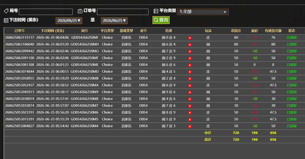Screen dimensions: 305x159
Task: Click the green 查询 search button
Action: click(161, 20)
